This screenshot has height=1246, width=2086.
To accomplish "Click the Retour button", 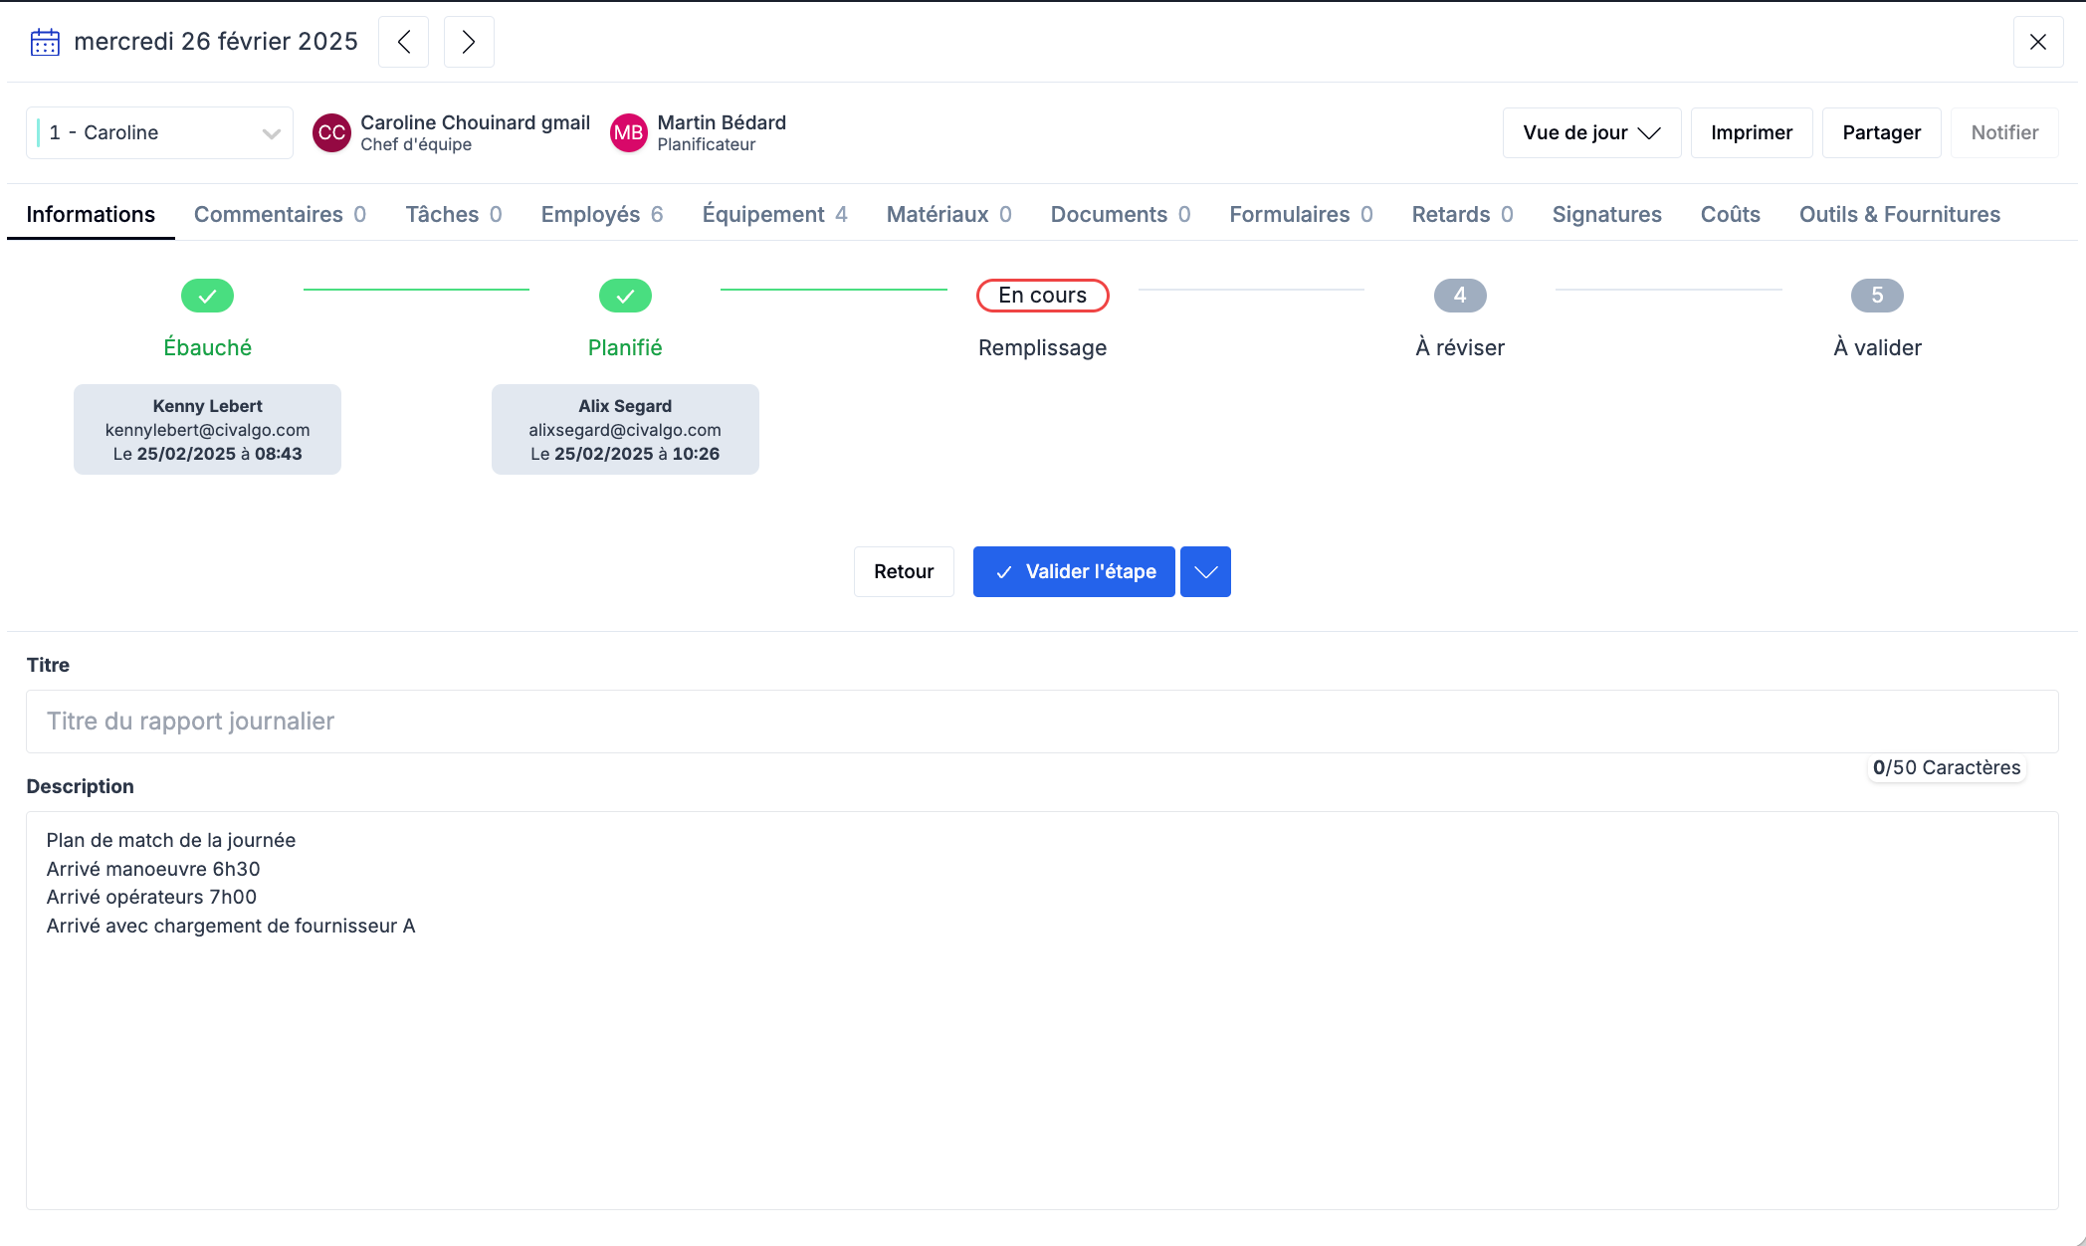I will 903,571.
